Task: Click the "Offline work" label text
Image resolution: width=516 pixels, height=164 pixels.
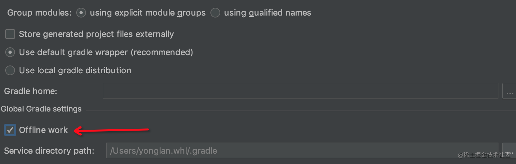Action: (x=43, y=130)
